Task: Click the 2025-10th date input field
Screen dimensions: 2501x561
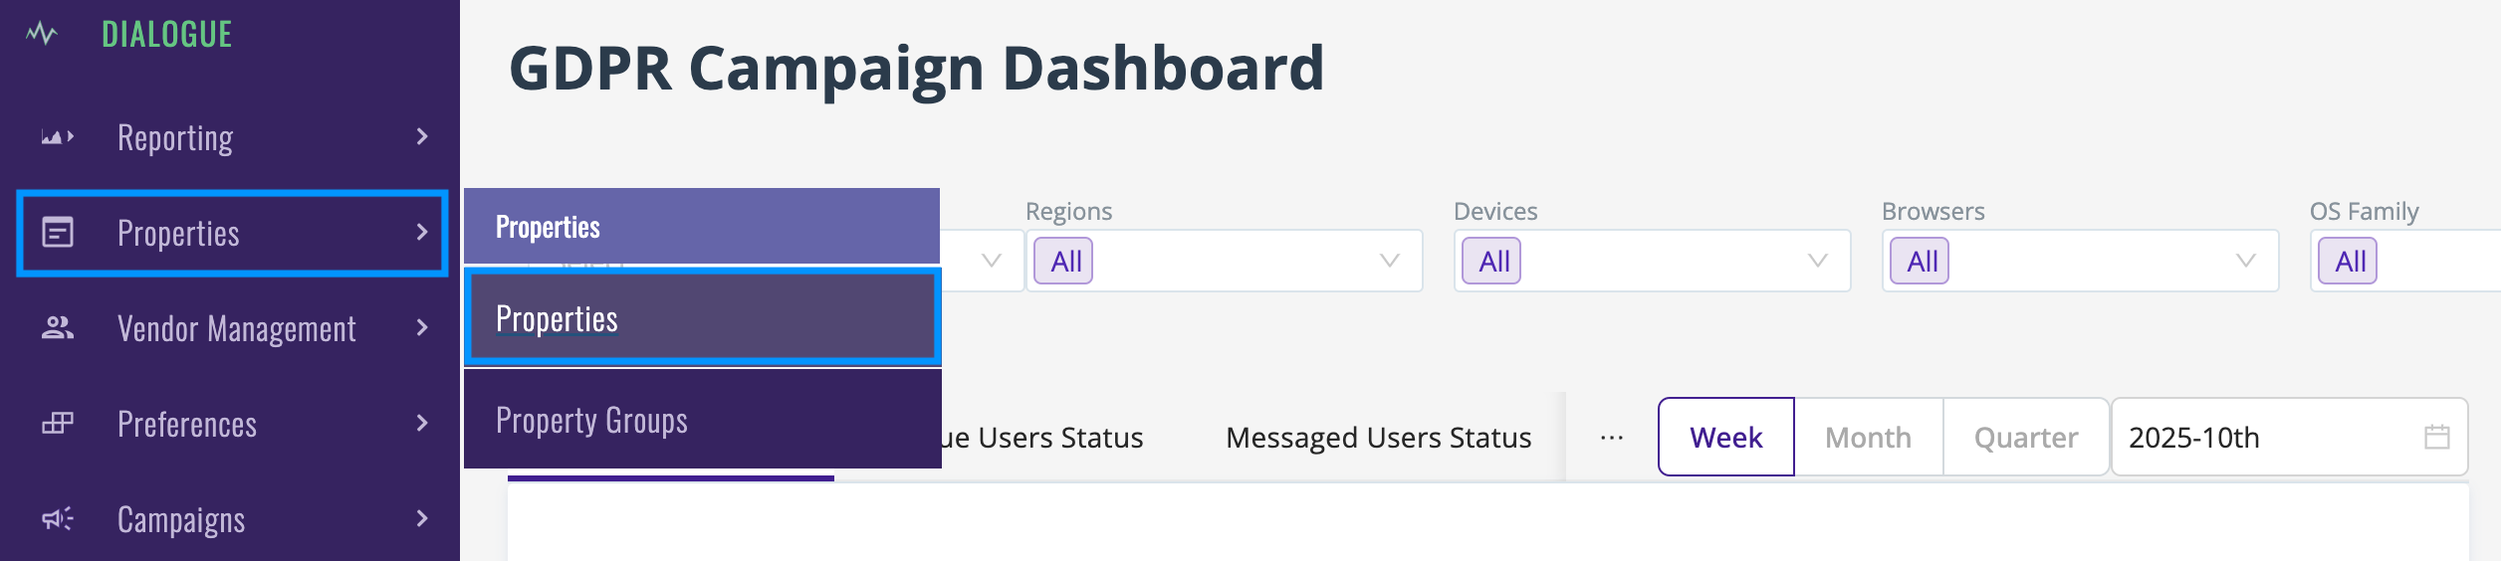Action: tap(2289, 437)
